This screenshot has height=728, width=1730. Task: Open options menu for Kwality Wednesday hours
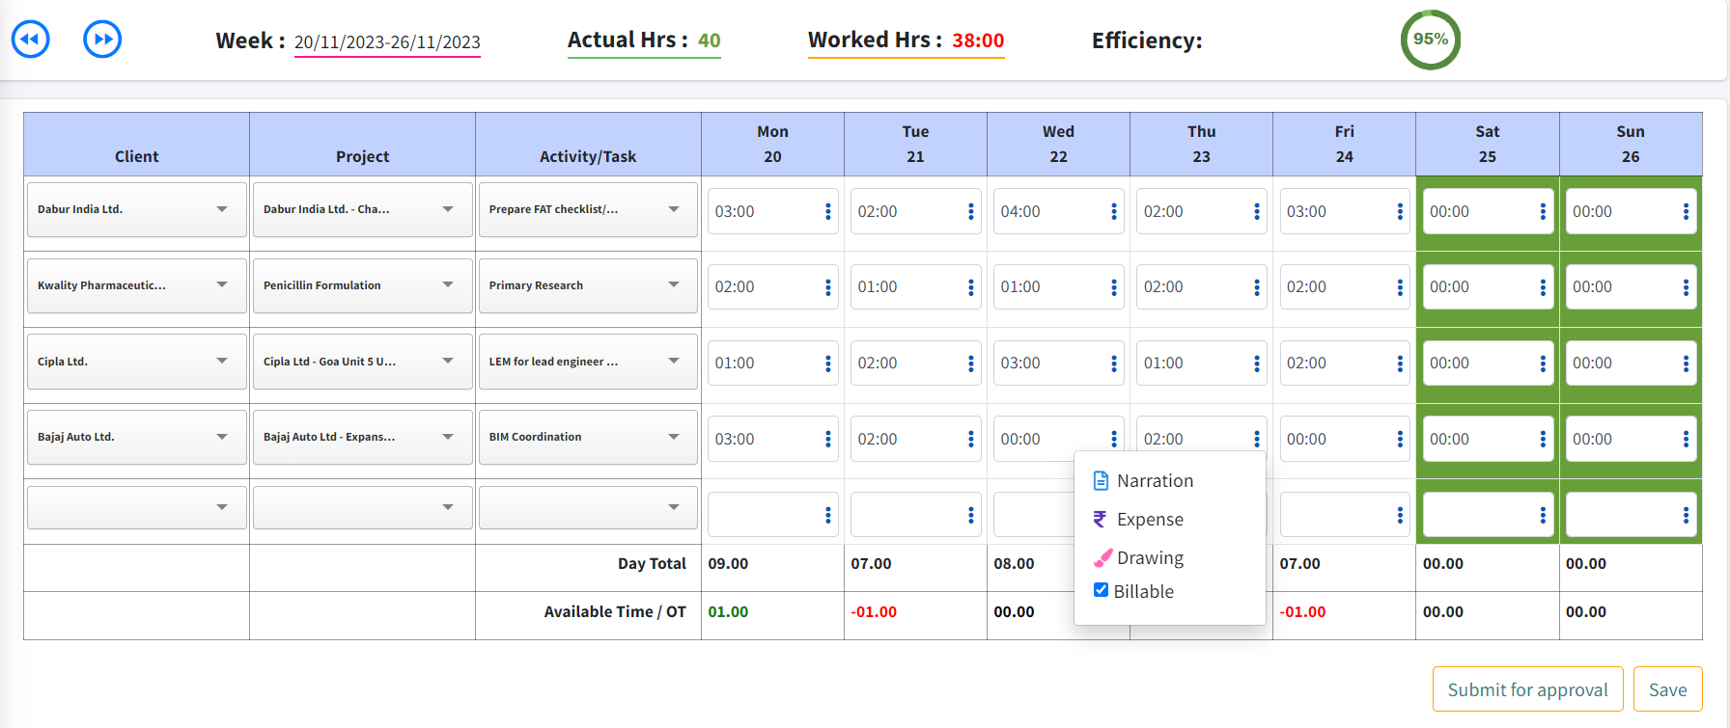1113,287
